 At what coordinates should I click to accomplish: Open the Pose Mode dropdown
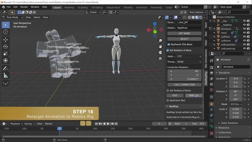pyautogui.click(x=13, y=17)
